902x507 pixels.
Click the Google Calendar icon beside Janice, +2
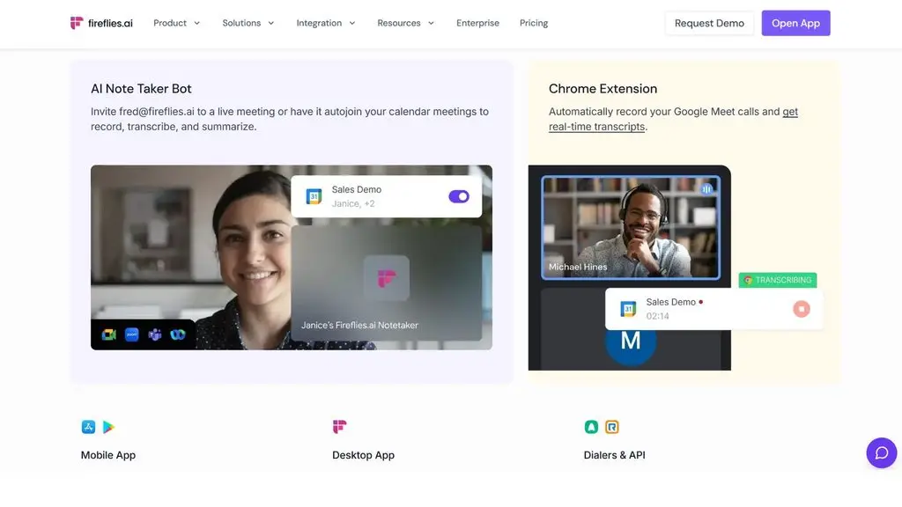[x=314, y=196]
